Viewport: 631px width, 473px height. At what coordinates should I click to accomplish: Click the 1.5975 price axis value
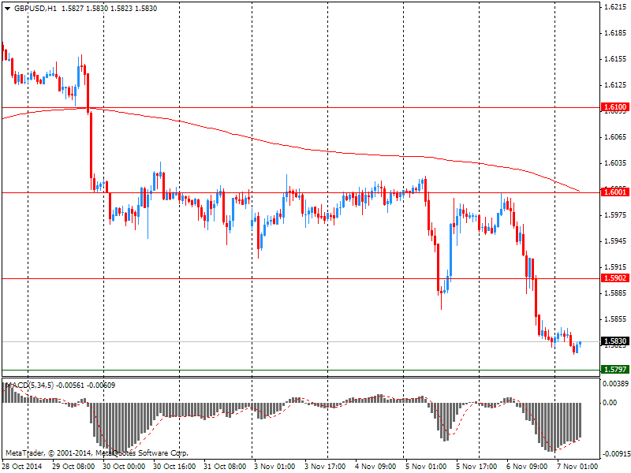616,215
